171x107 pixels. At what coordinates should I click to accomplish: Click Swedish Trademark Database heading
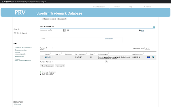(x=59, y=13)
